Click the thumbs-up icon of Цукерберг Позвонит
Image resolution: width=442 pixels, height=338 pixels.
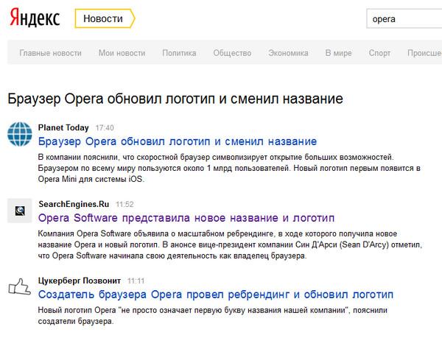tap(18, 288)
